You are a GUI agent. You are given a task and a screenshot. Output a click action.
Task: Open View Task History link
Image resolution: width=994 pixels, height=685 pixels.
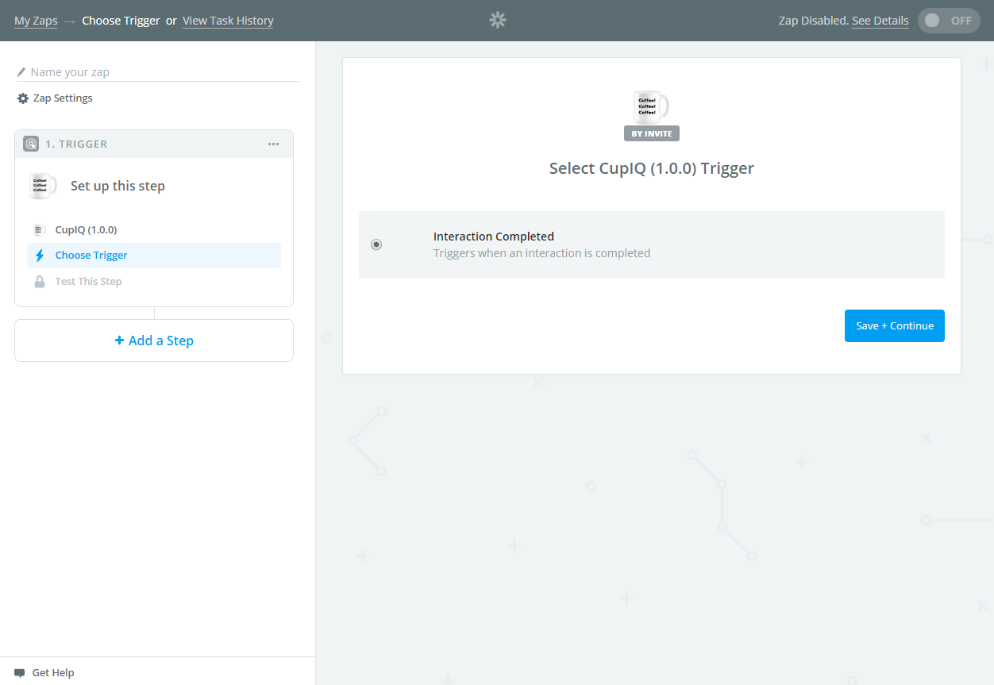228,21
